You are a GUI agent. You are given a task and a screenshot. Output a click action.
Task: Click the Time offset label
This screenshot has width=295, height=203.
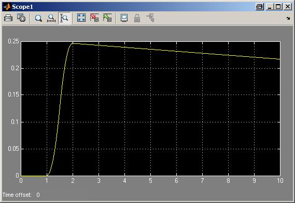(x=17, y=195)
